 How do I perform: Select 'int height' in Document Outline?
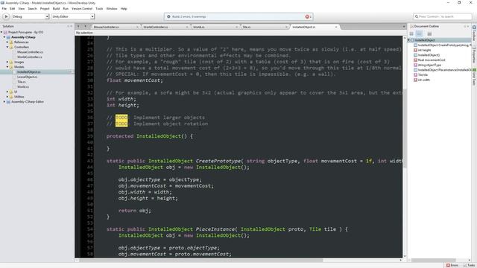pos(424,50)
